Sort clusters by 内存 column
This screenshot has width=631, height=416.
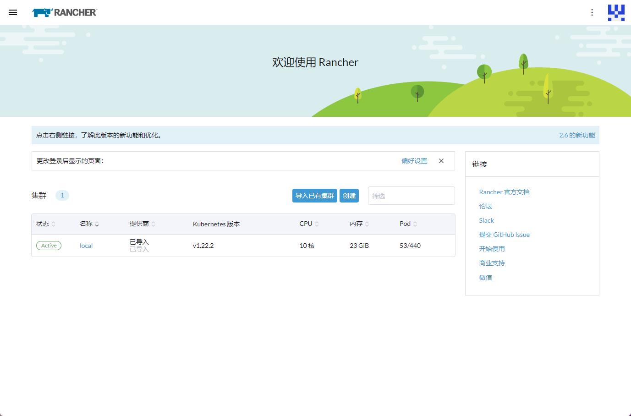[359, 224]
